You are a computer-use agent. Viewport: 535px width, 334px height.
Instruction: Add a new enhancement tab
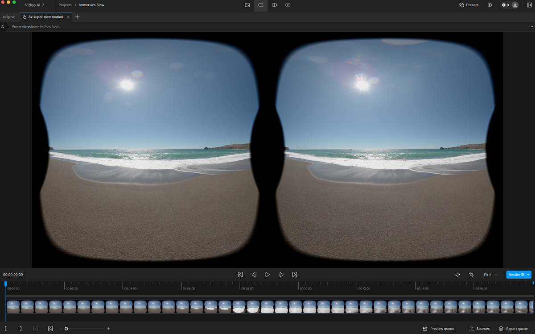click(x=77, y=17)
